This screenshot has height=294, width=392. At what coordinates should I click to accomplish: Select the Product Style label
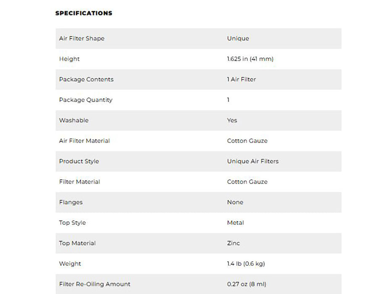coord(79,162)
